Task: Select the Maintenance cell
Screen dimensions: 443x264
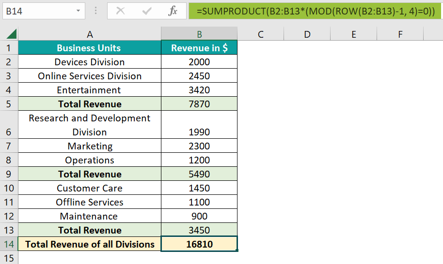Action: (x=90, y=216)
